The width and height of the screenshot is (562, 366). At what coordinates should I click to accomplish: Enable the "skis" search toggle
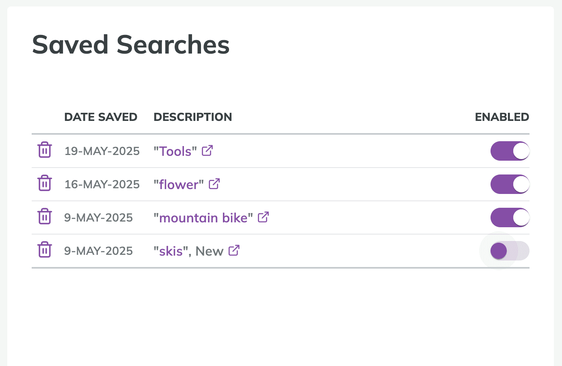510,251
